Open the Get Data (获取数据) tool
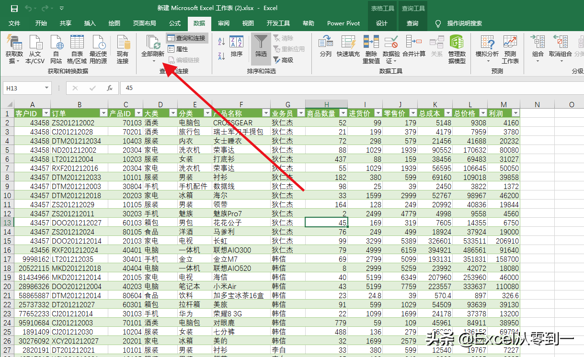This screenshot has height=357, width=584. click(14, 50)
